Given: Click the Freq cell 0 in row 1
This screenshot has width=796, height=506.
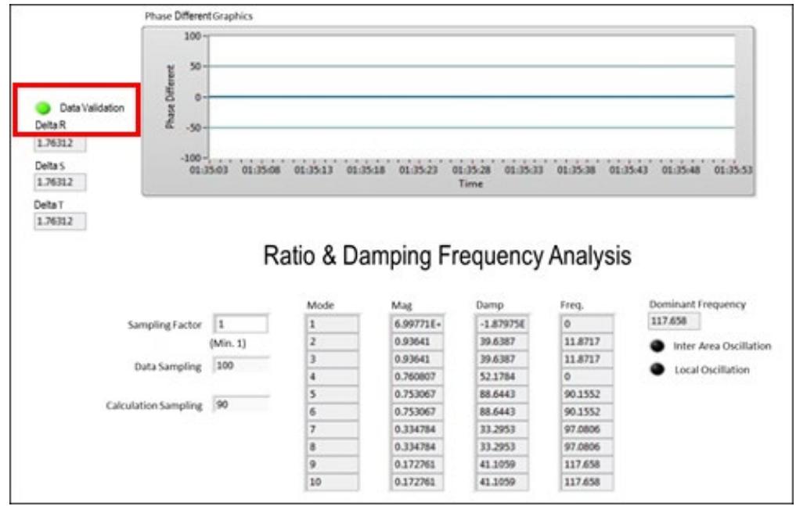Looking at the screenshot, I should pos(587,324).
